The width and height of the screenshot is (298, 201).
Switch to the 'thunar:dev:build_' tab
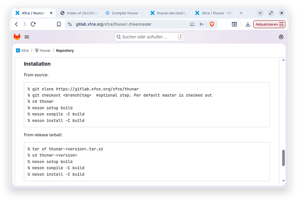click(x=169, y=13)
